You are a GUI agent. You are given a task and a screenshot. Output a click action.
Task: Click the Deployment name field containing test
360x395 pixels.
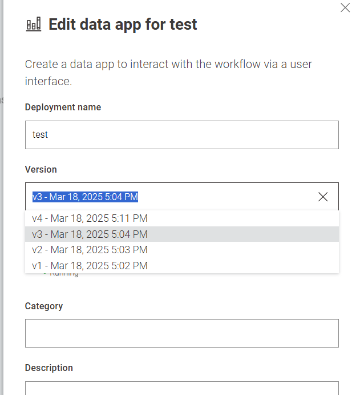click(181, 135)
